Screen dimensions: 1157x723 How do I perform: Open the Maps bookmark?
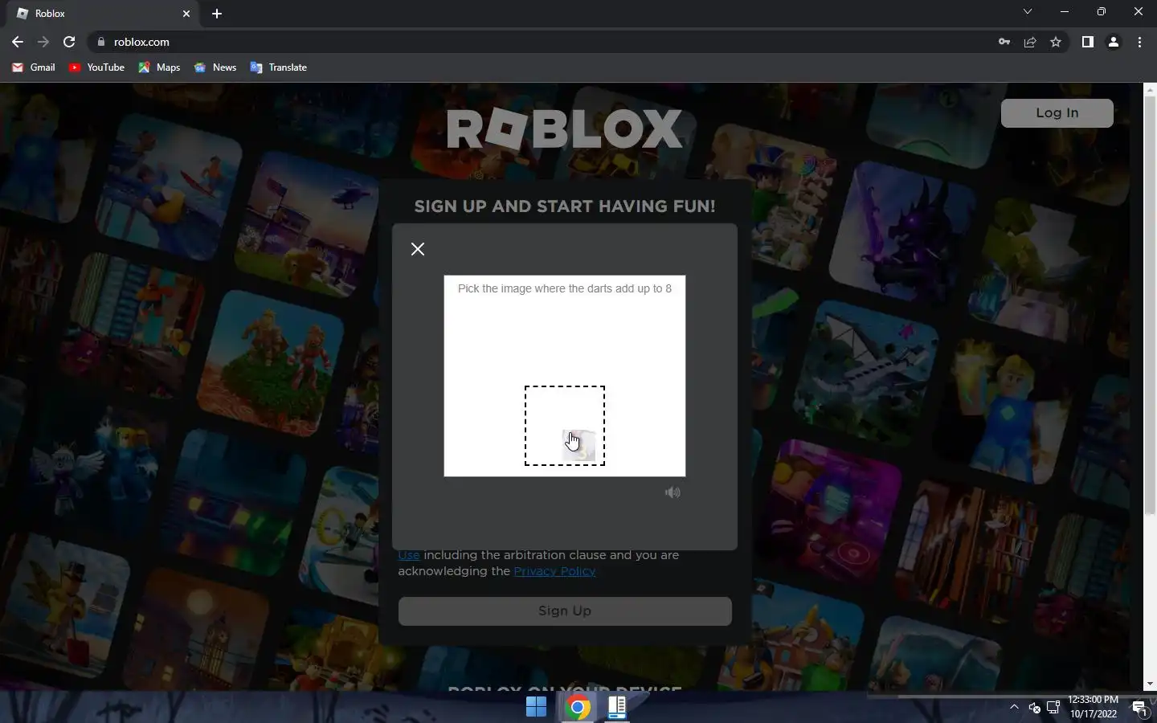tap(159, 67)
